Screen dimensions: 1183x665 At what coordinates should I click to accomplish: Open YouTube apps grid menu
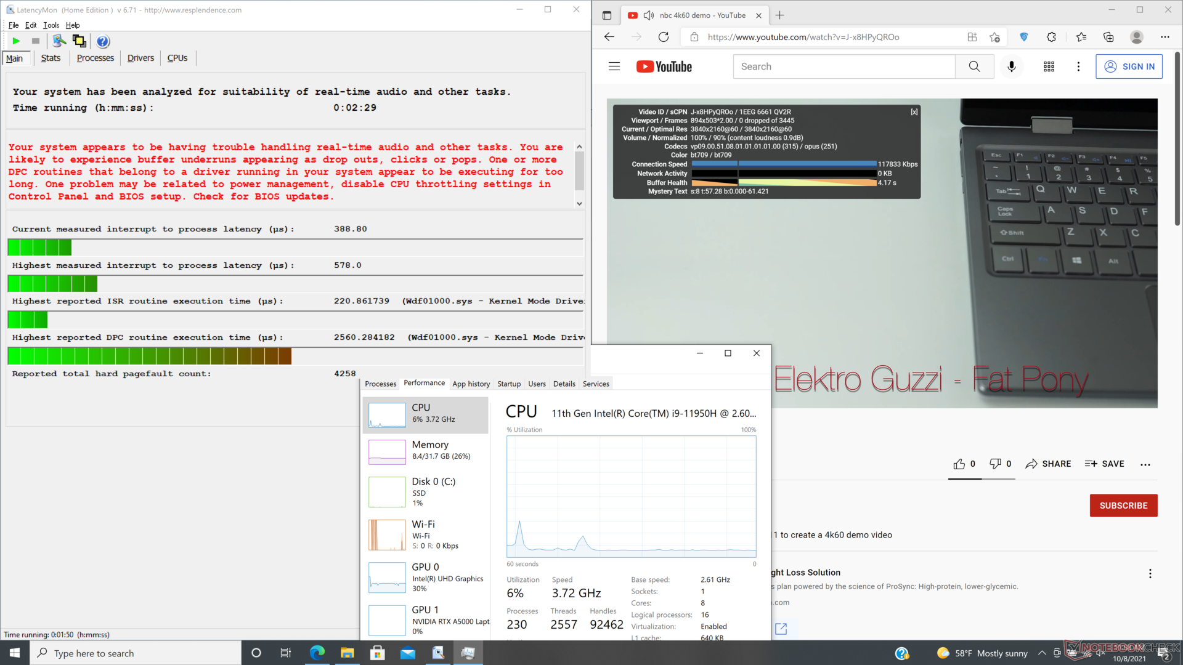pos(1049,66)
